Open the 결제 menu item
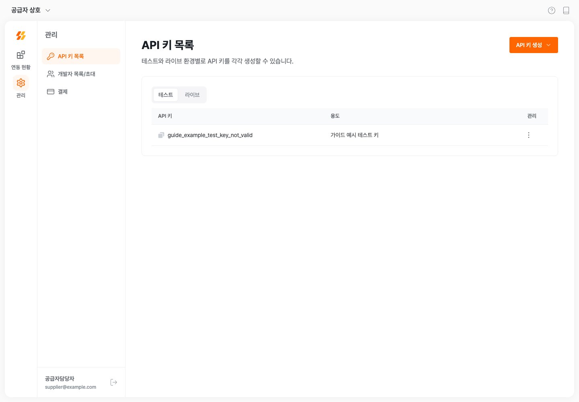 tap(81, 92)
